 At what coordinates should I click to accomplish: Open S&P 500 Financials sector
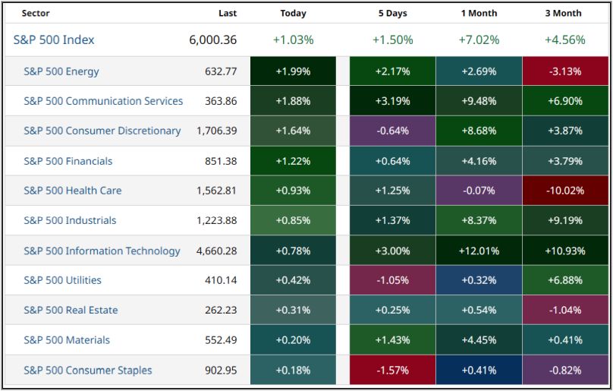click(68, 161)
